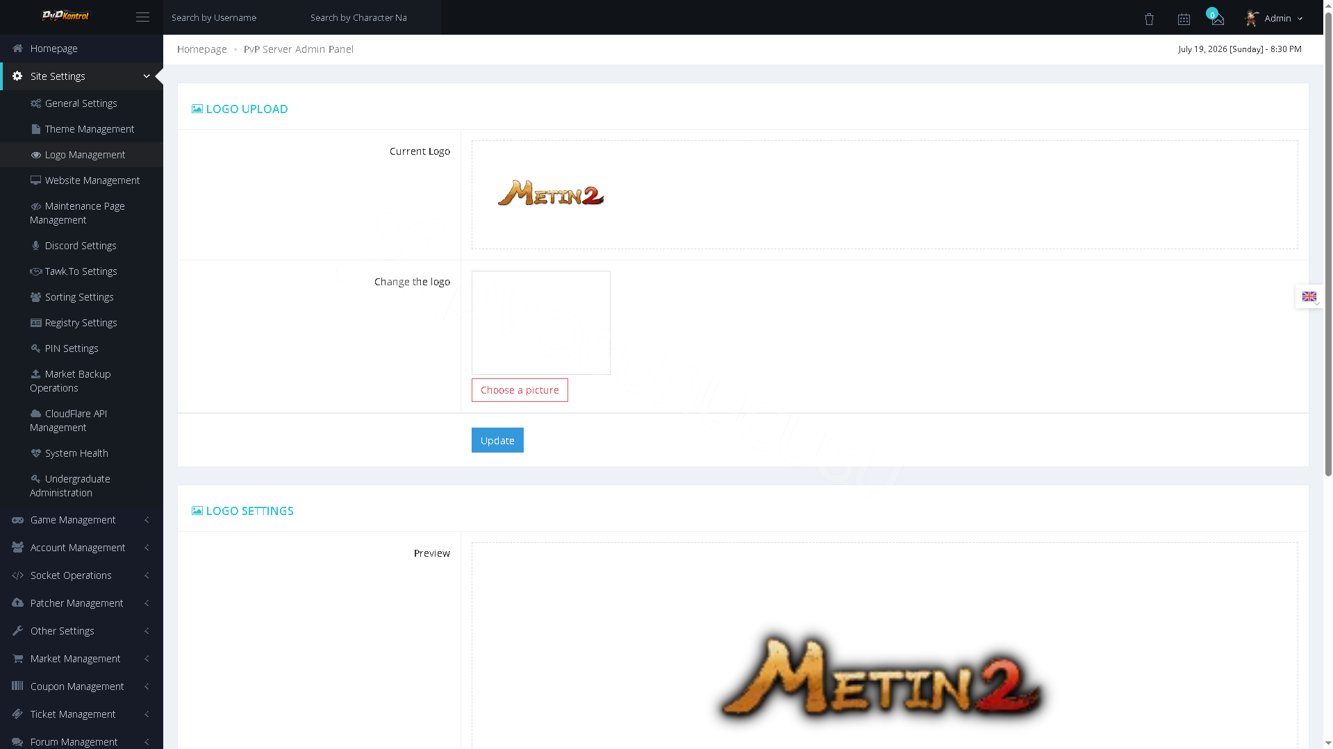
Task: Click the Admin avatar image
Action: [x=1252, y=19]
